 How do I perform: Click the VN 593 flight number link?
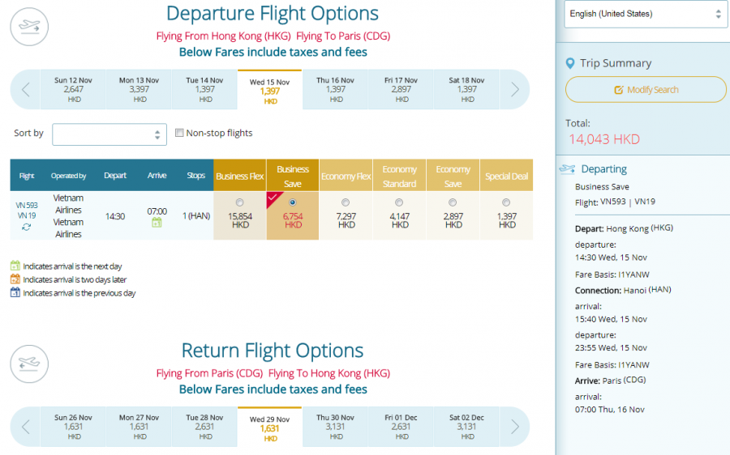[27, 205]
